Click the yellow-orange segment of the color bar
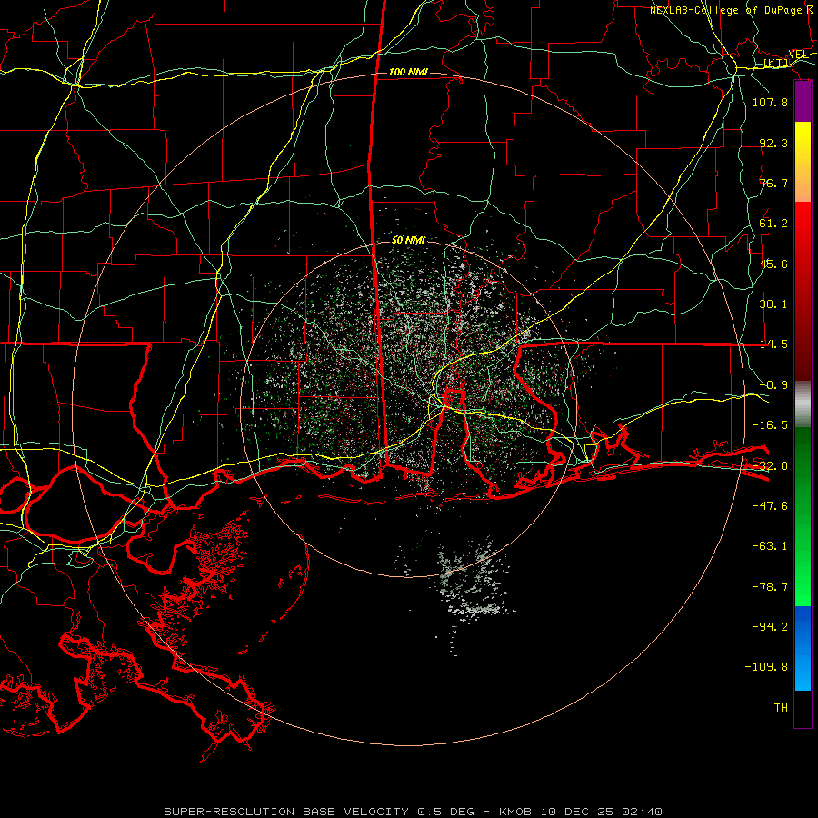818x818 pixels. 803,162
